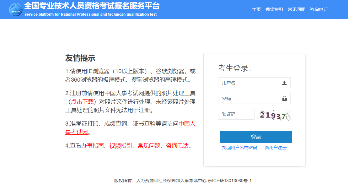Open the red 常见问题 link in tip 4

pos(149,146)
